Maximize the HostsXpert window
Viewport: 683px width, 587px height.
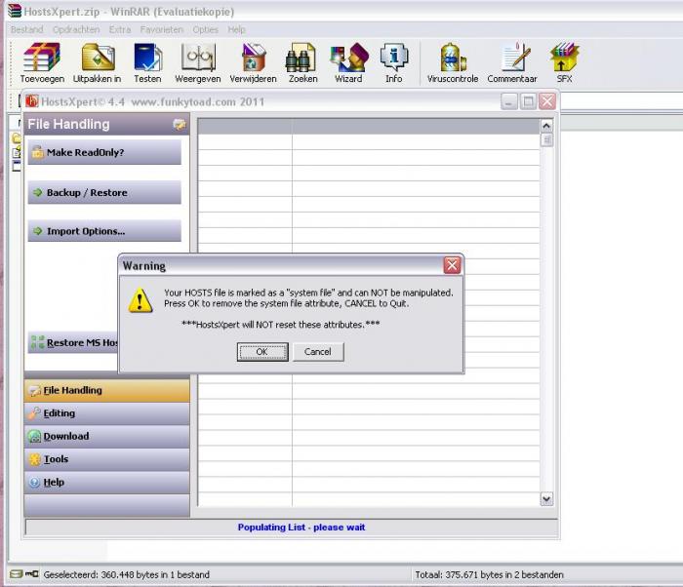tap(528, 102)
